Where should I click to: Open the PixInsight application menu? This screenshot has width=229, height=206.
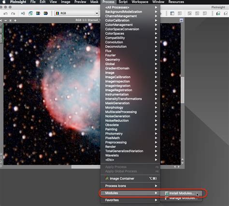point(18,2)
